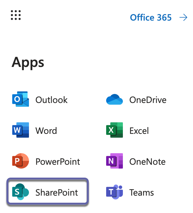Launch PowerPoint via its orange P icon
This screenshot has width=193, height=213.
[x=21, y=161]
